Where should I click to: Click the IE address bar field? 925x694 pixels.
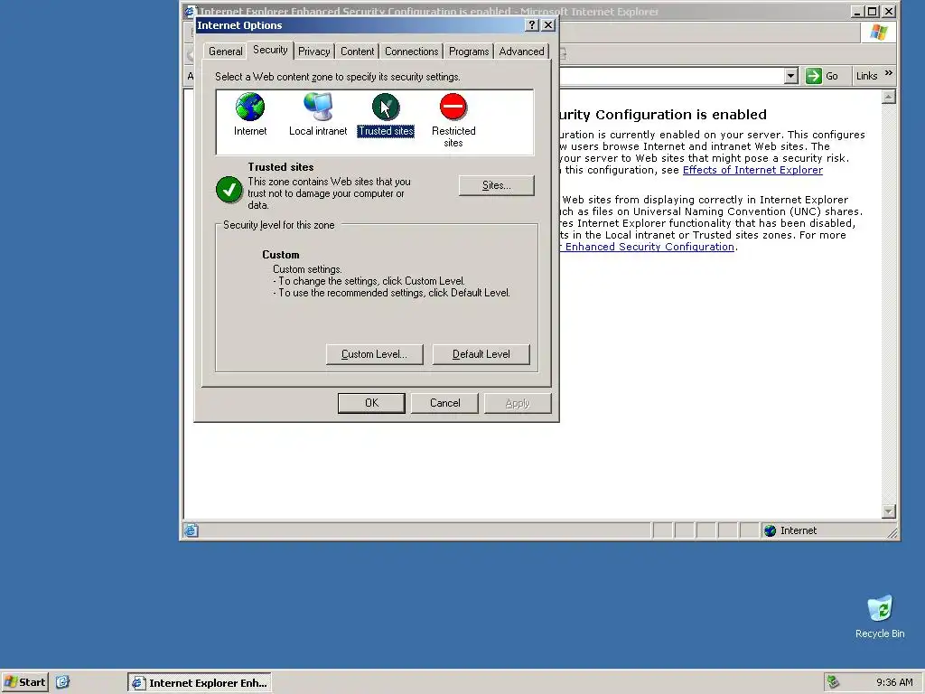point(672,76)
